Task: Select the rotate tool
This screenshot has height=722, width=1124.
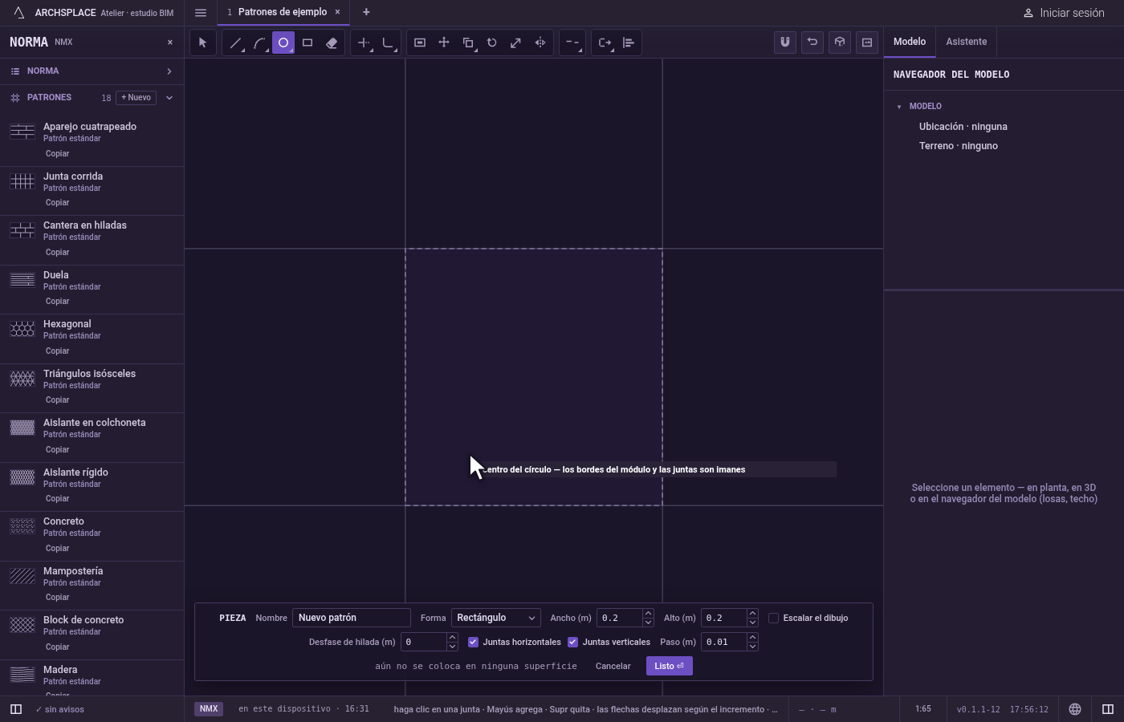Action: point(492,43)
